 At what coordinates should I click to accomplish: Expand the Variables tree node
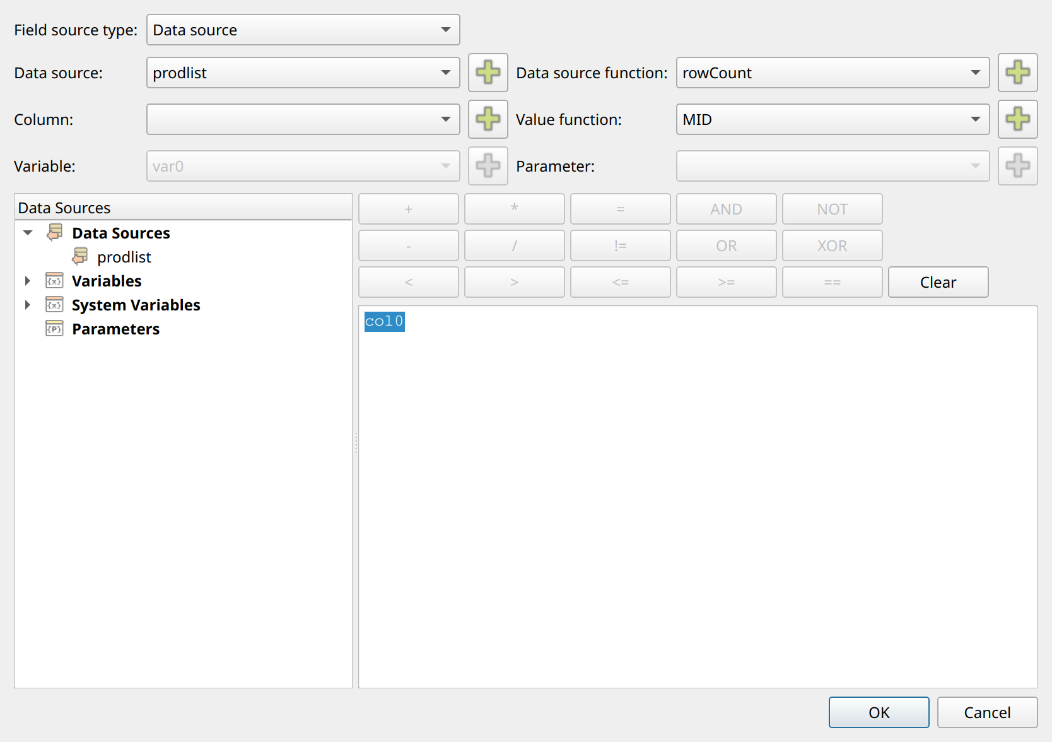coord(28,281)
